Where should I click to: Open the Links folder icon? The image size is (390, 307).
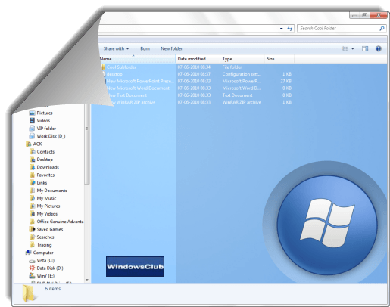32,183
